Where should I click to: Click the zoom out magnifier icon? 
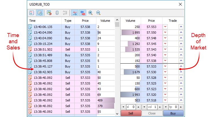[x=98, y=13]
